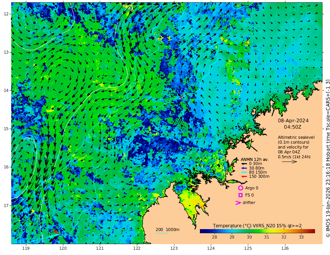Click the longitude axis label 119

coord(26,248)
